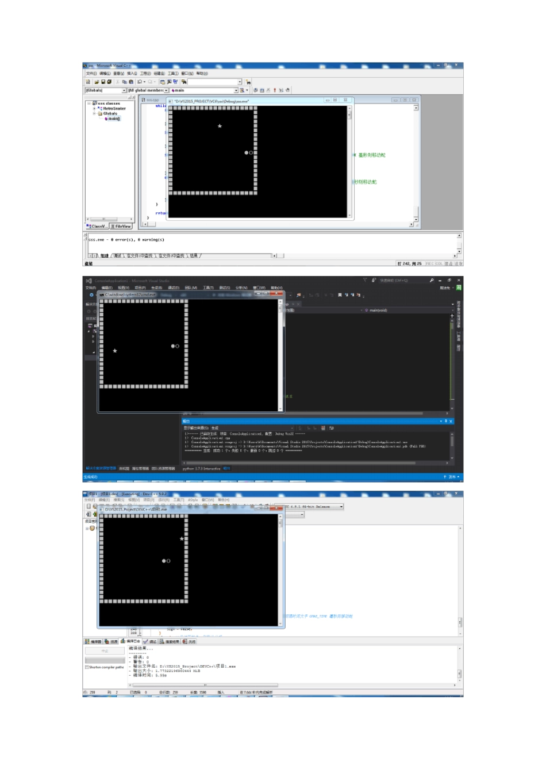Open the main function dropdown in Visual C++

tap(204, 90)
